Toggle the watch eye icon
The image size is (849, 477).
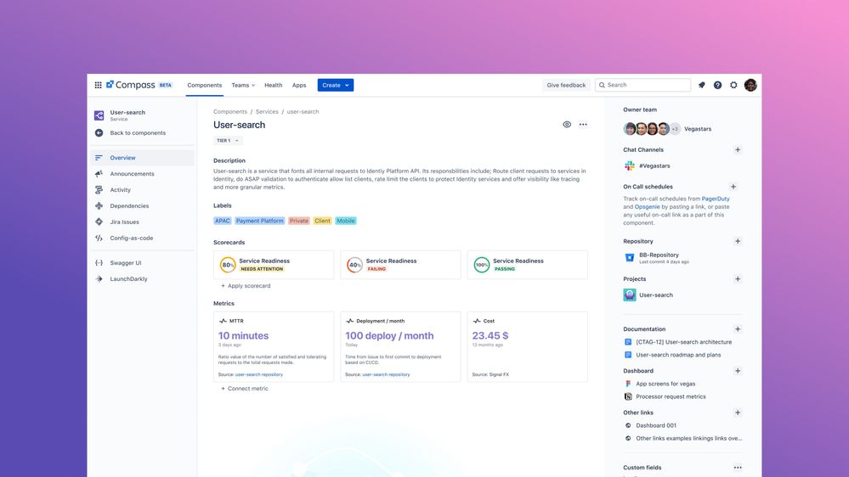click(567, 125)
